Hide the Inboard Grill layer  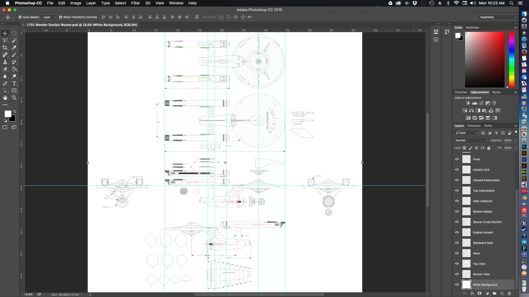[457, 170]
